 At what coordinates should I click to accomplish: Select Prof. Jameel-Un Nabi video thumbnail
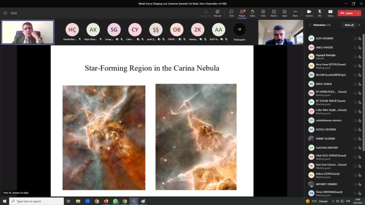(x=28, y=32)
